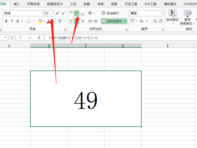Switch to 视图 tab

tap(114, 4)
